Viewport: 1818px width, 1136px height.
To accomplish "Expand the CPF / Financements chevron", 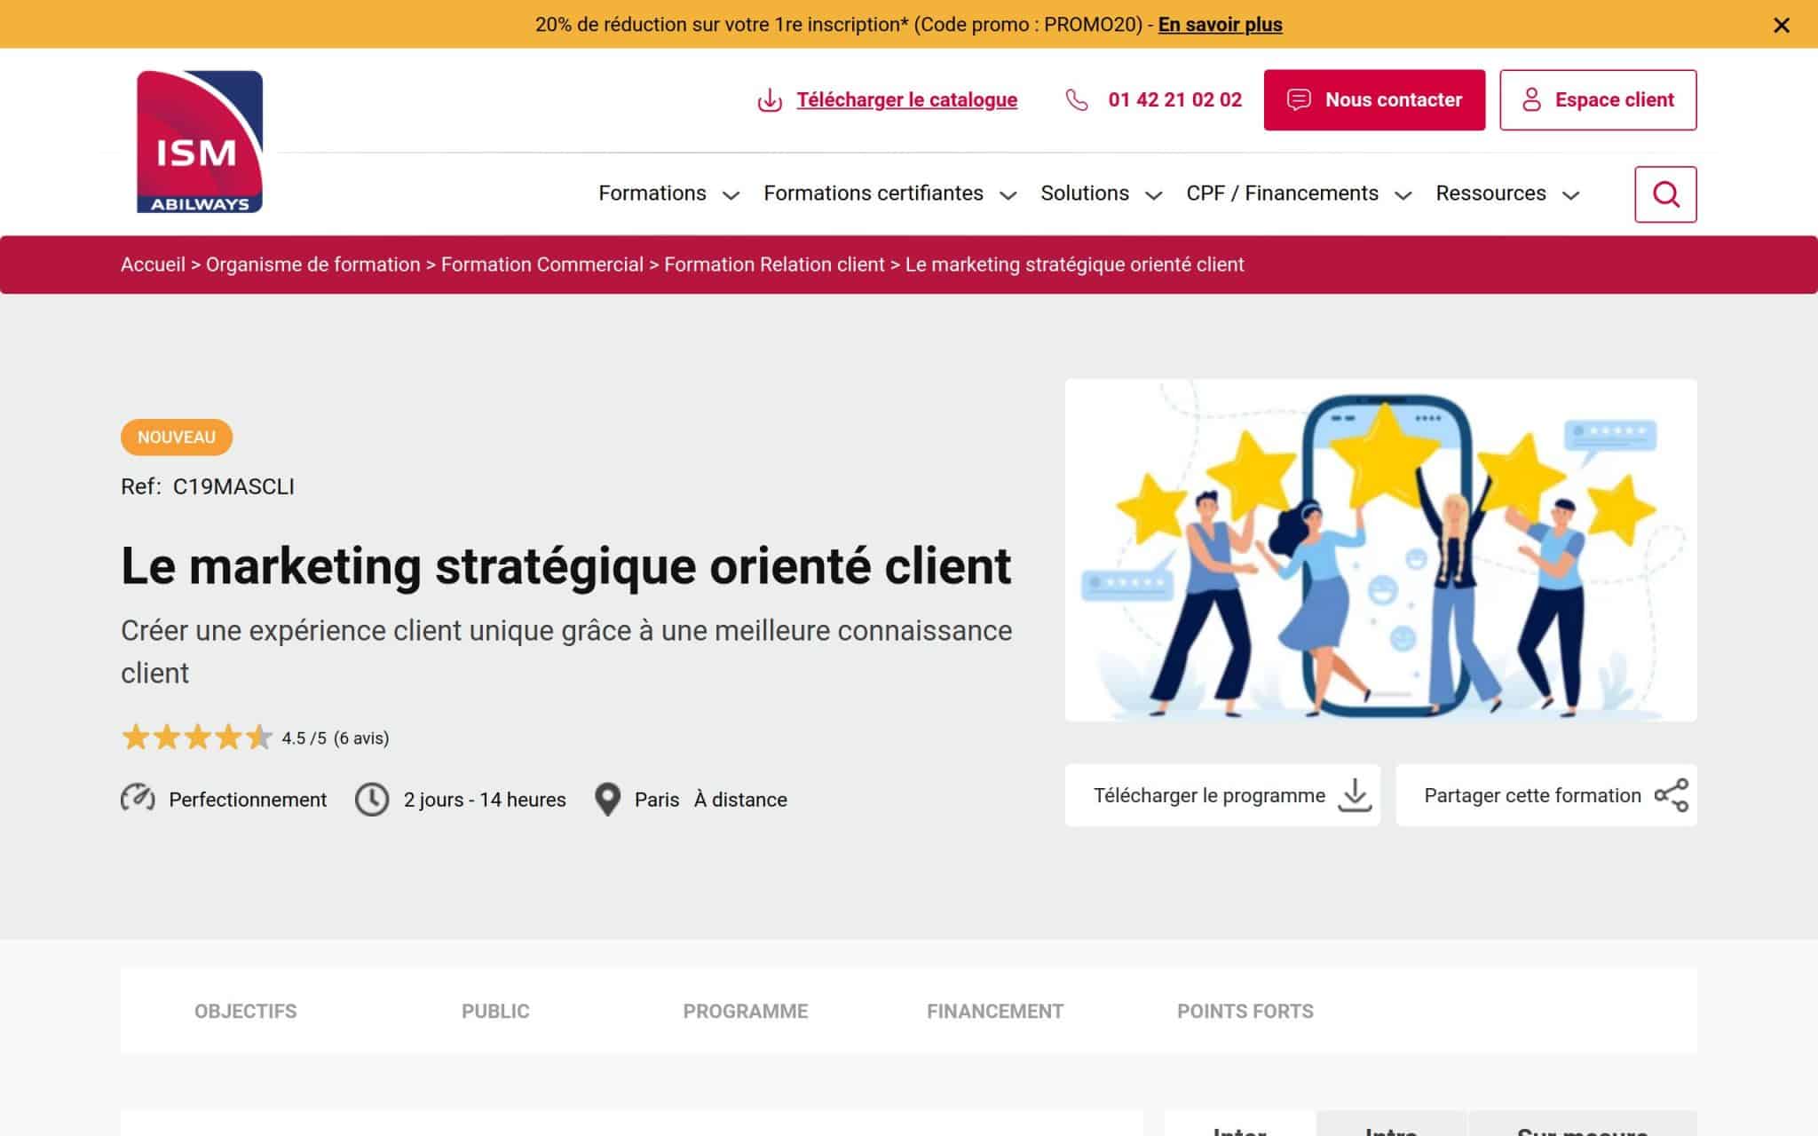I will point(1403,196).
